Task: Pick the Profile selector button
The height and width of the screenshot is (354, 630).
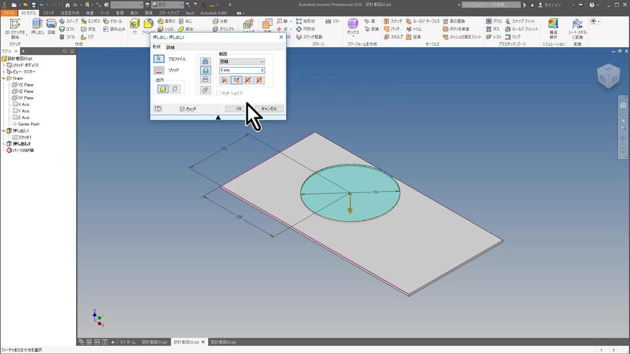Action: (159, 58)
